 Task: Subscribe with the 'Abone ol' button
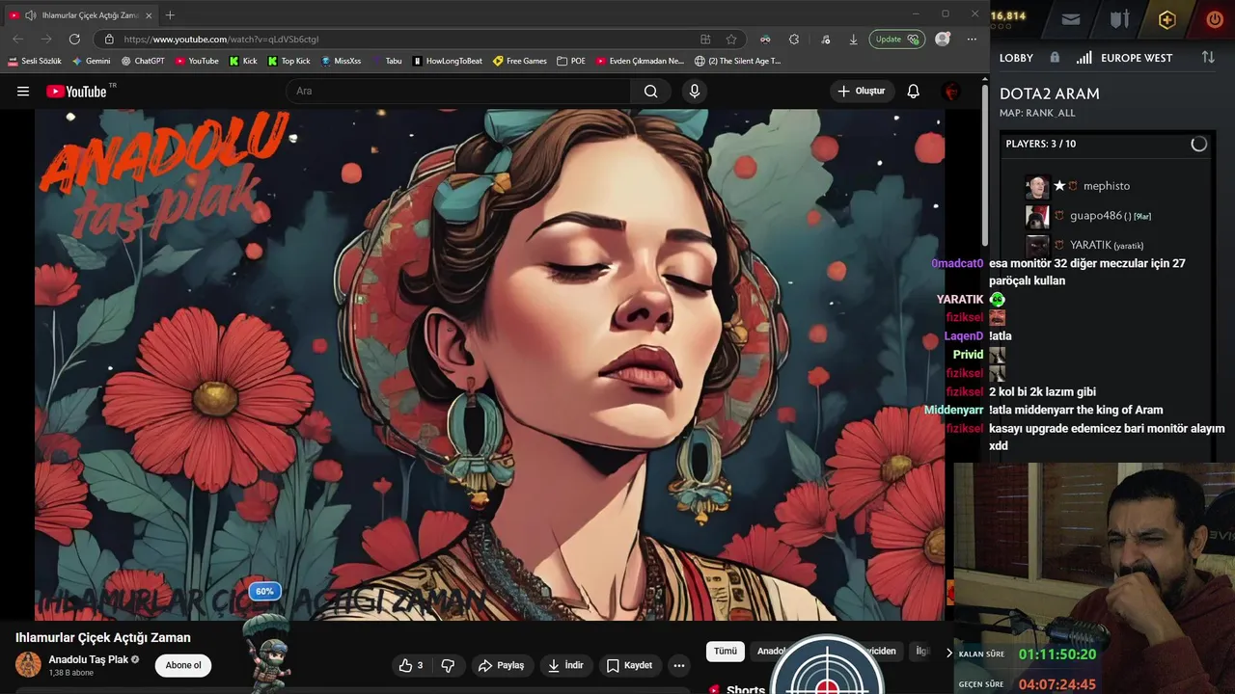(183, 665)
